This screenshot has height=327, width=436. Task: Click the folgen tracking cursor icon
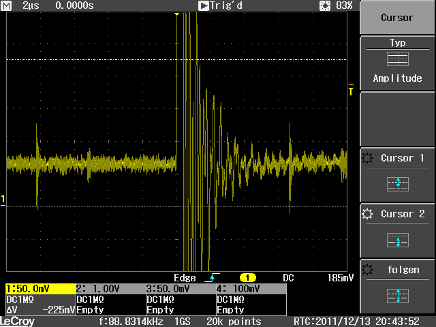tap(397, 295)
